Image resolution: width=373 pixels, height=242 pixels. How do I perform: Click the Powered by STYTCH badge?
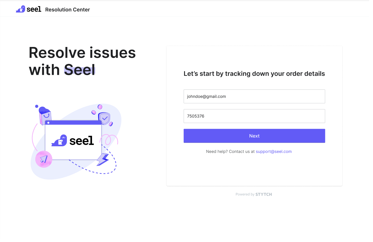tap(254, 194)
